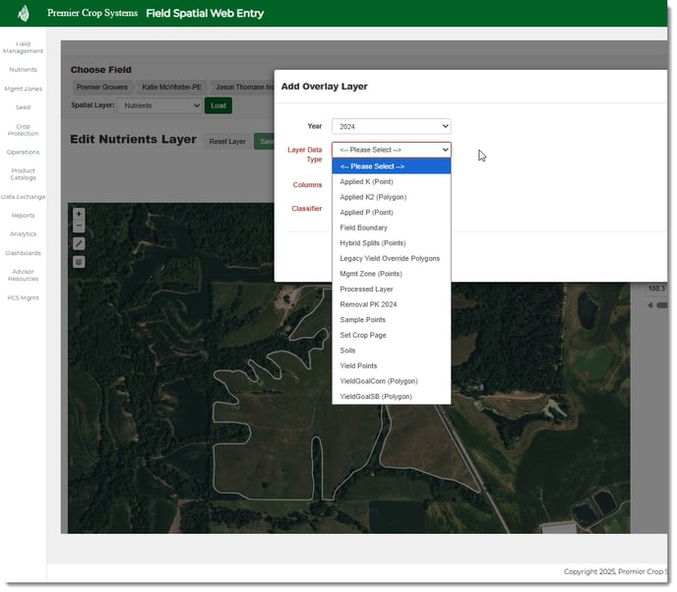Select Applied K (Point) option
This screenshot has width=677, height=592.
coord(366,182)
